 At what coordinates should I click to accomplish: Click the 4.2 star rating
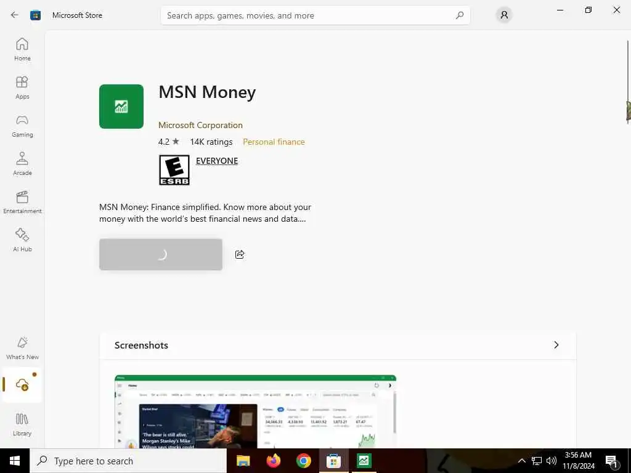point(169,142)
